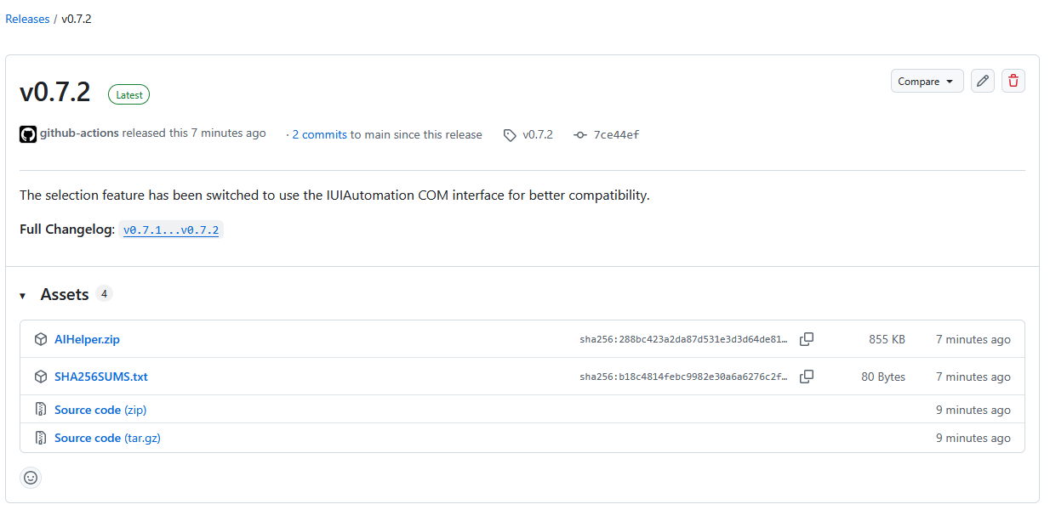Image resolution: width=1050 pixels, height=510 pixels.
Task: Click the red trash delete release icon
Action: pyautogui.click(x=1013, y=81)
